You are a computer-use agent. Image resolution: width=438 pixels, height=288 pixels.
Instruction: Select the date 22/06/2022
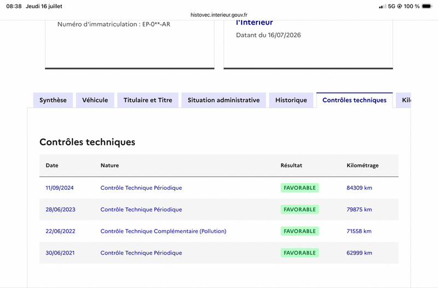pos(60,231)
